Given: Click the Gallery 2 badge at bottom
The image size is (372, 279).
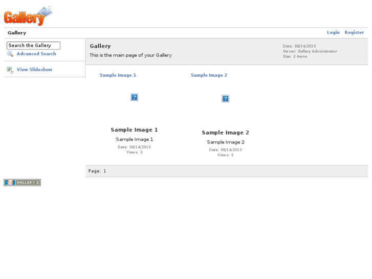Looking at the screenshot, I should click(x=23, y=182).
